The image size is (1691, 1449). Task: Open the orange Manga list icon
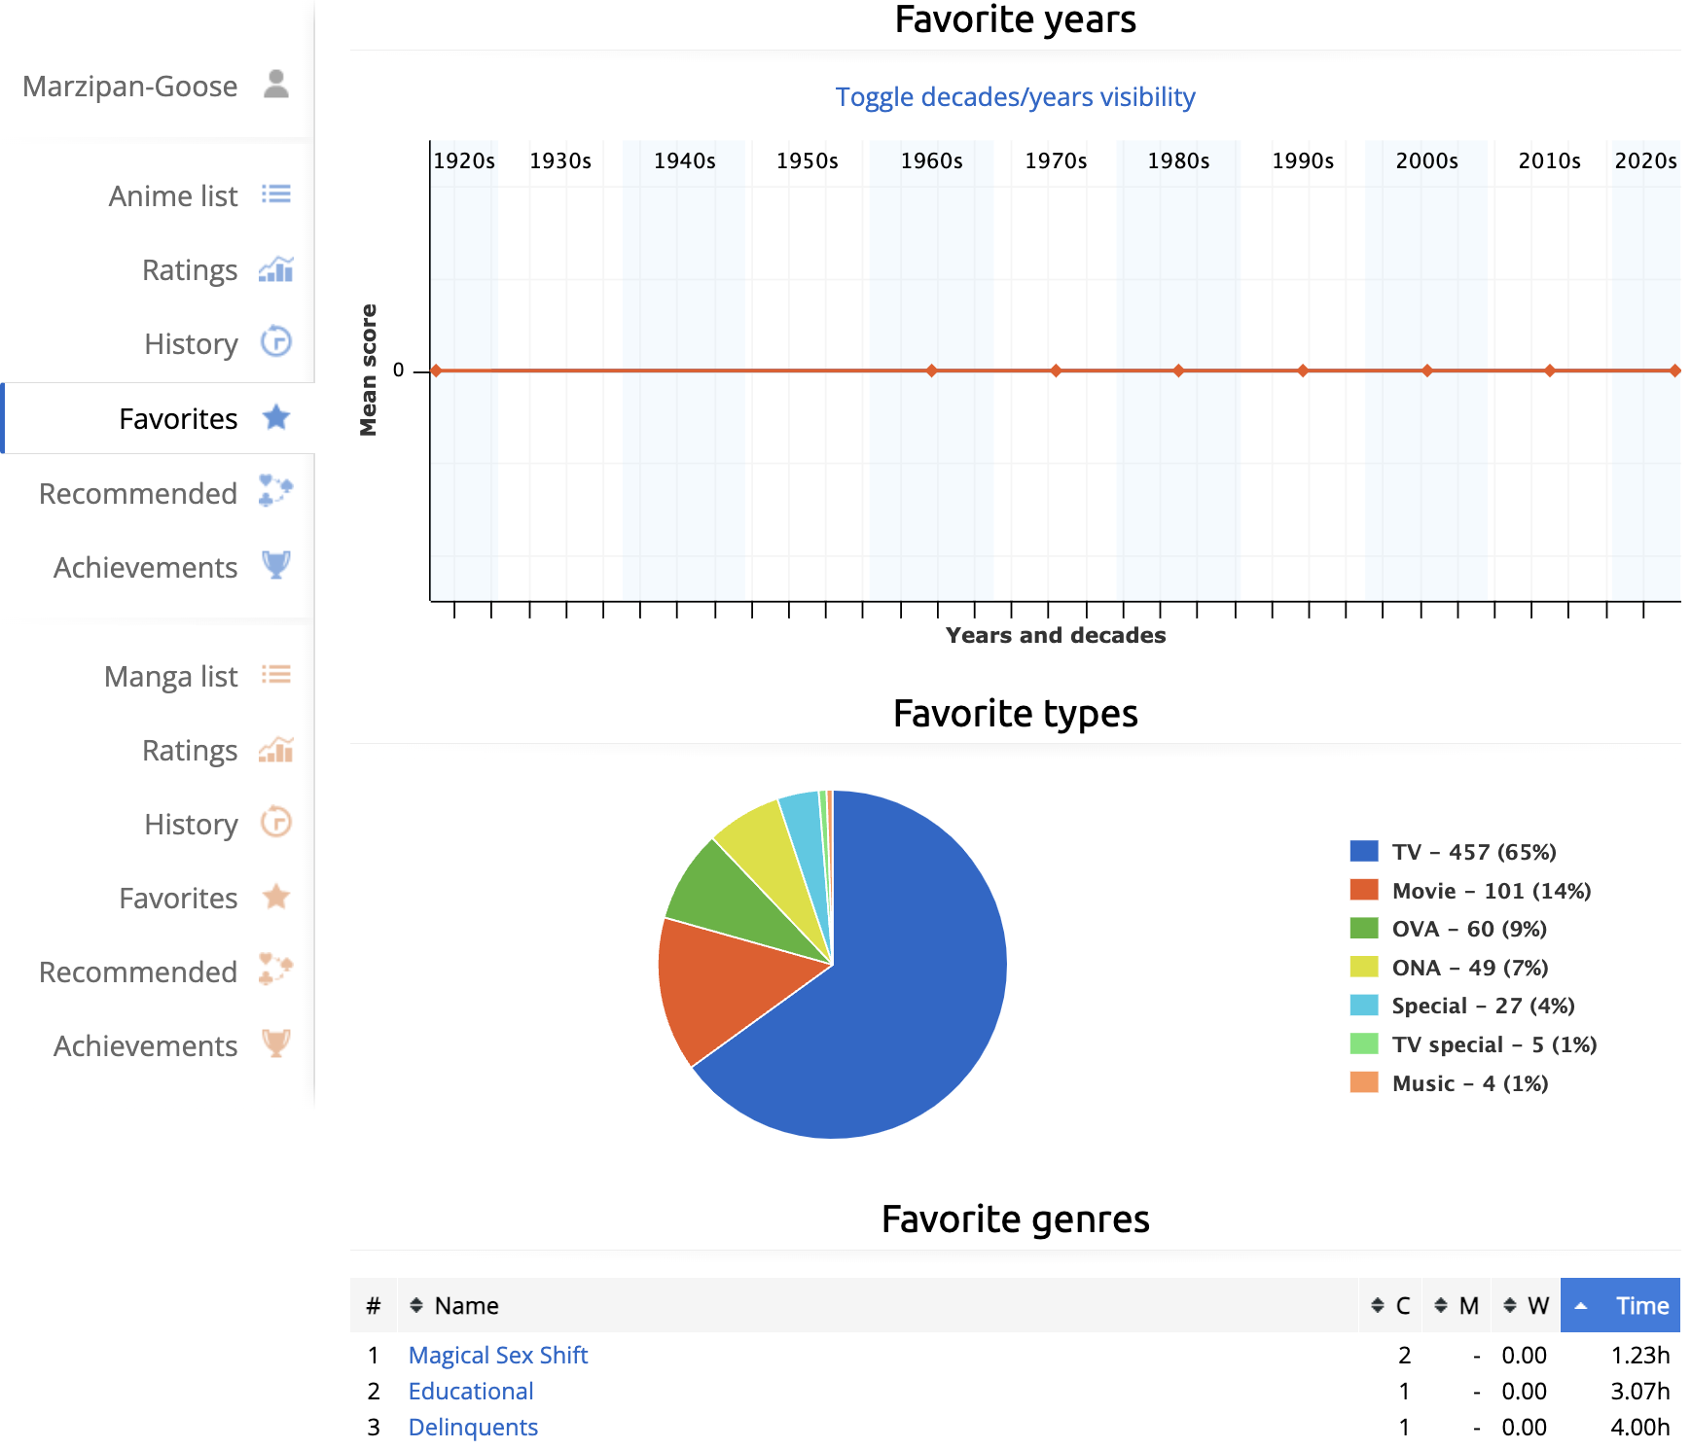point(276,676)
